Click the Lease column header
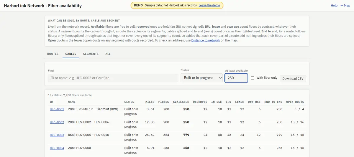 (240, 102)
